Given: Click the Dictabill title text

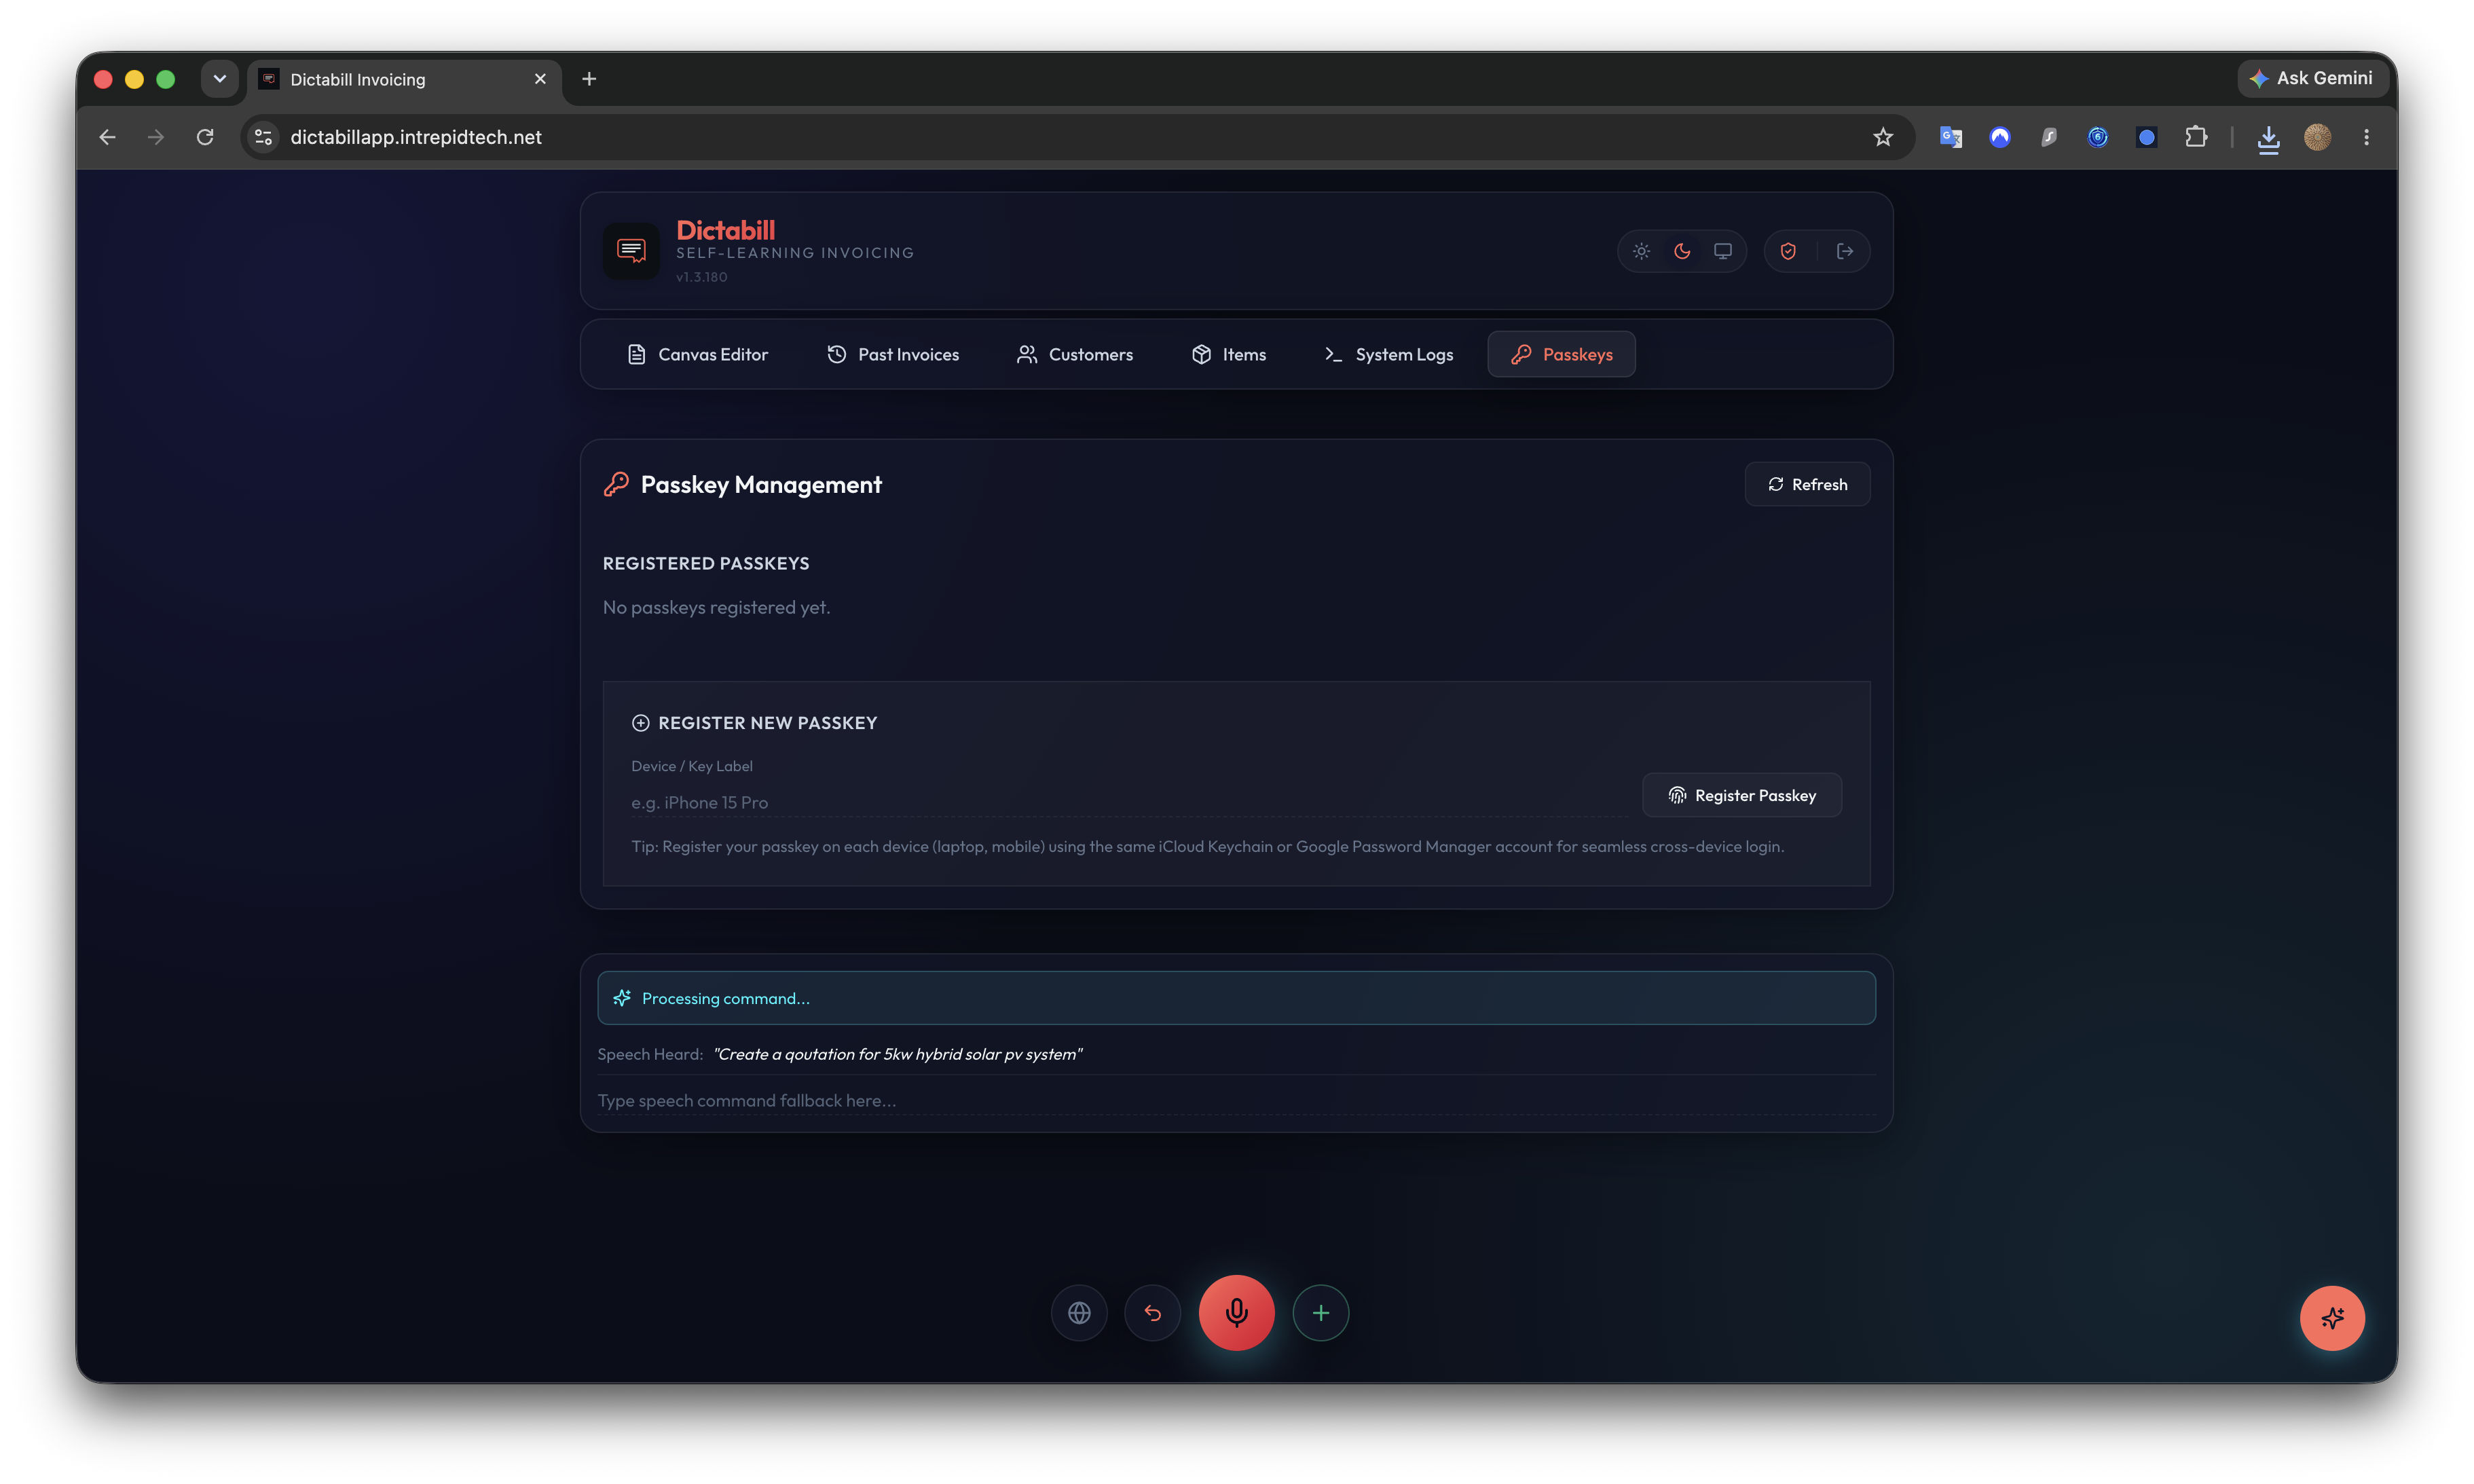Looking at the screenshot, I should point(725,230).
